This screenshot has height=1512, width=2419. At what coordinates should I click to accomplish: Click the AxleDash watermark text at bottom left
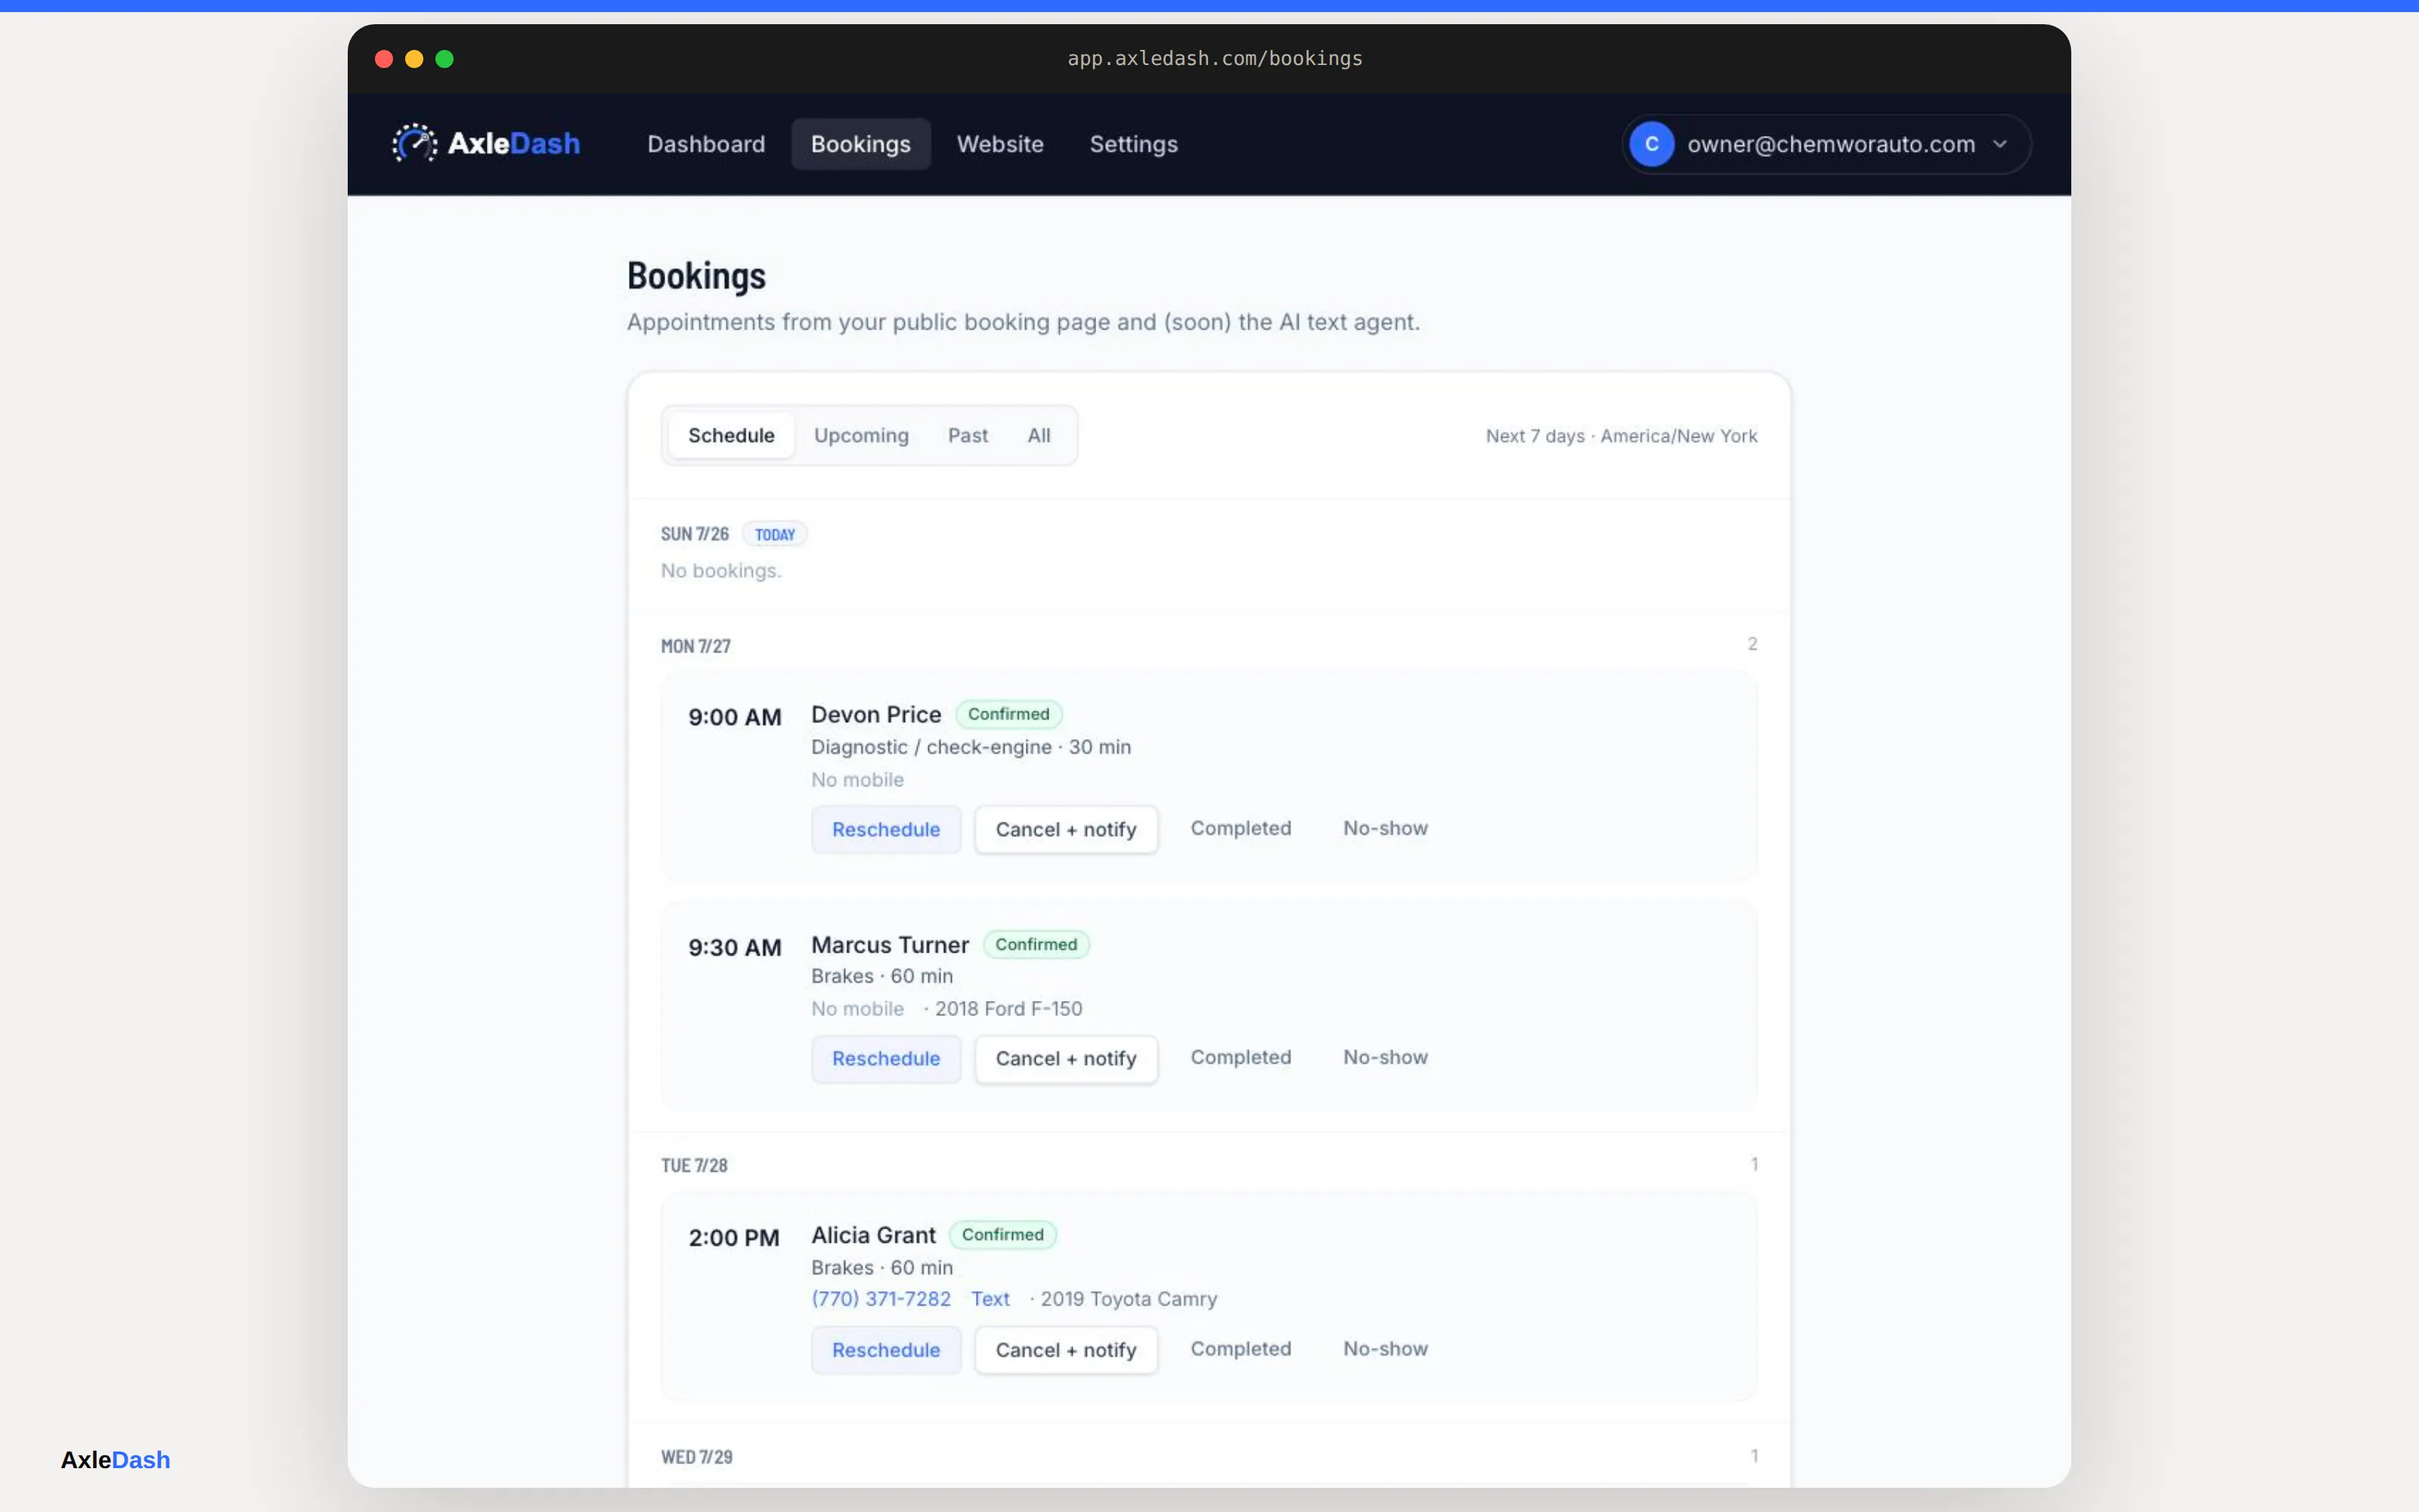click(115, 1460)
